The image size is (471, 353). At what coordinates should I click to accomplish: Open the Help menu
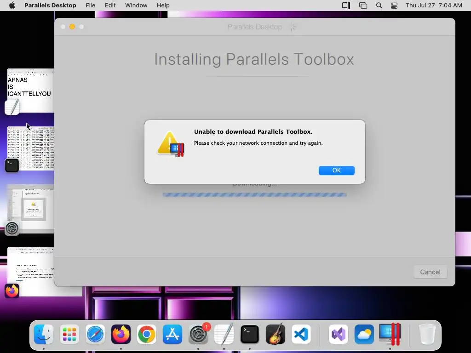(163, 5)
